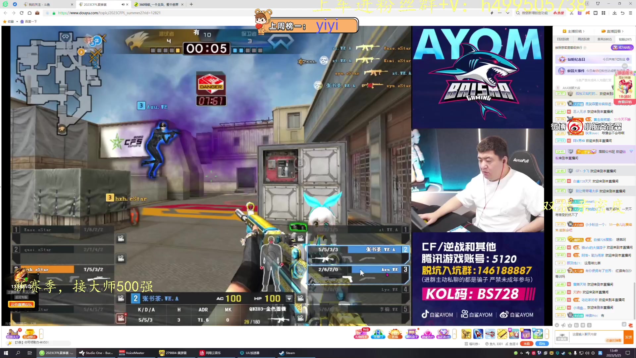
Task: Open the browser main menu icon
Action: (x=630, y=13)
